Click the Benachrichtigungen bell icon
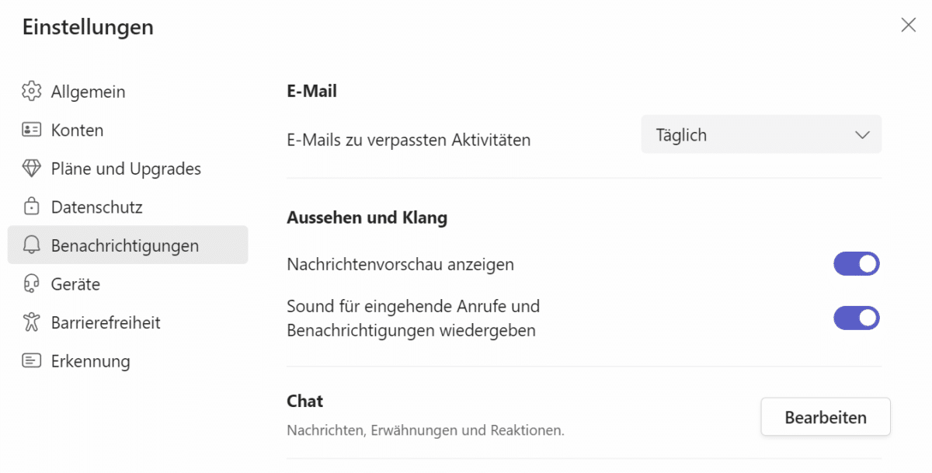 pos(31,245)
